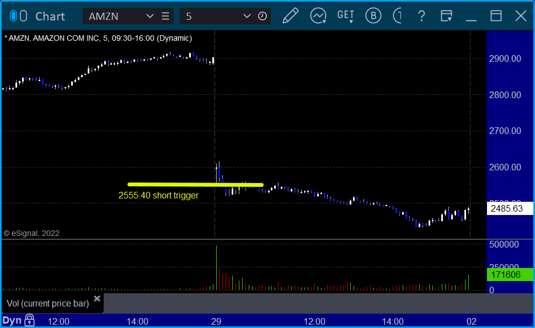Screen dimensions: 535x328
Task: Open the AMZN symbol dropdown arrow
Action: [149, 16]
